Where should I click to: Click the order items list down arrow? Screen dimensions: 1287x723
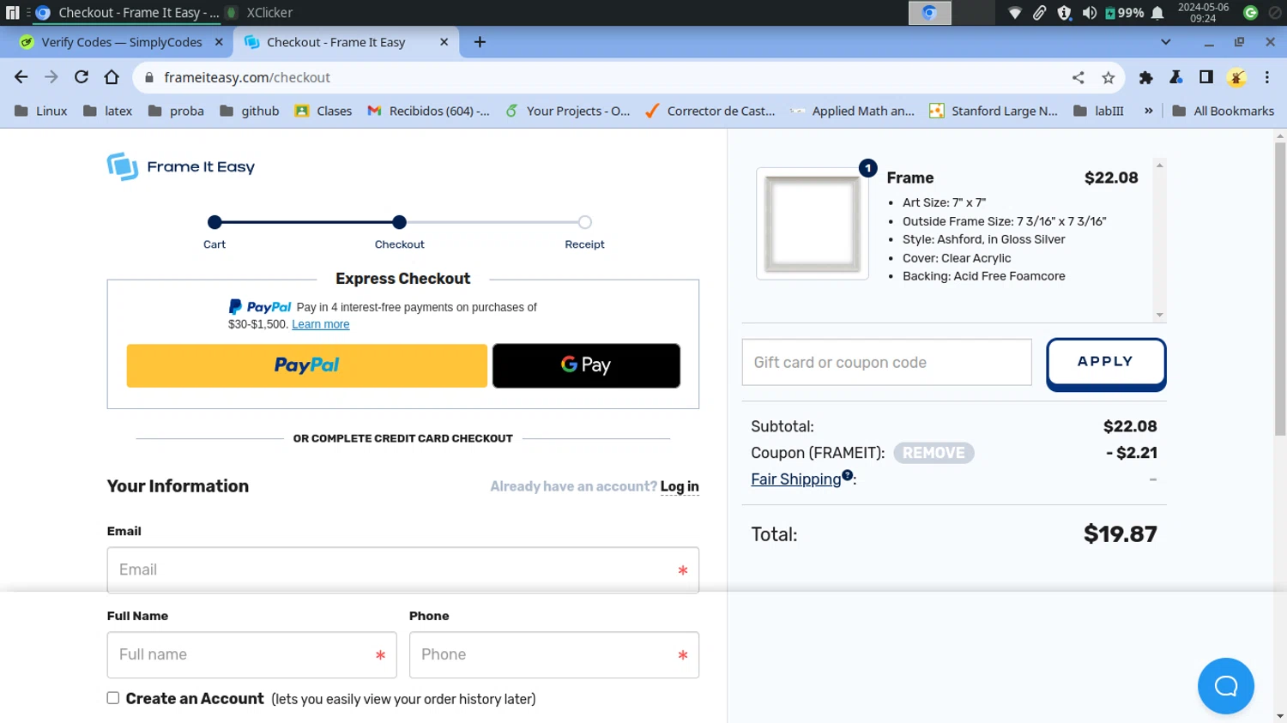pos(1160,315)
